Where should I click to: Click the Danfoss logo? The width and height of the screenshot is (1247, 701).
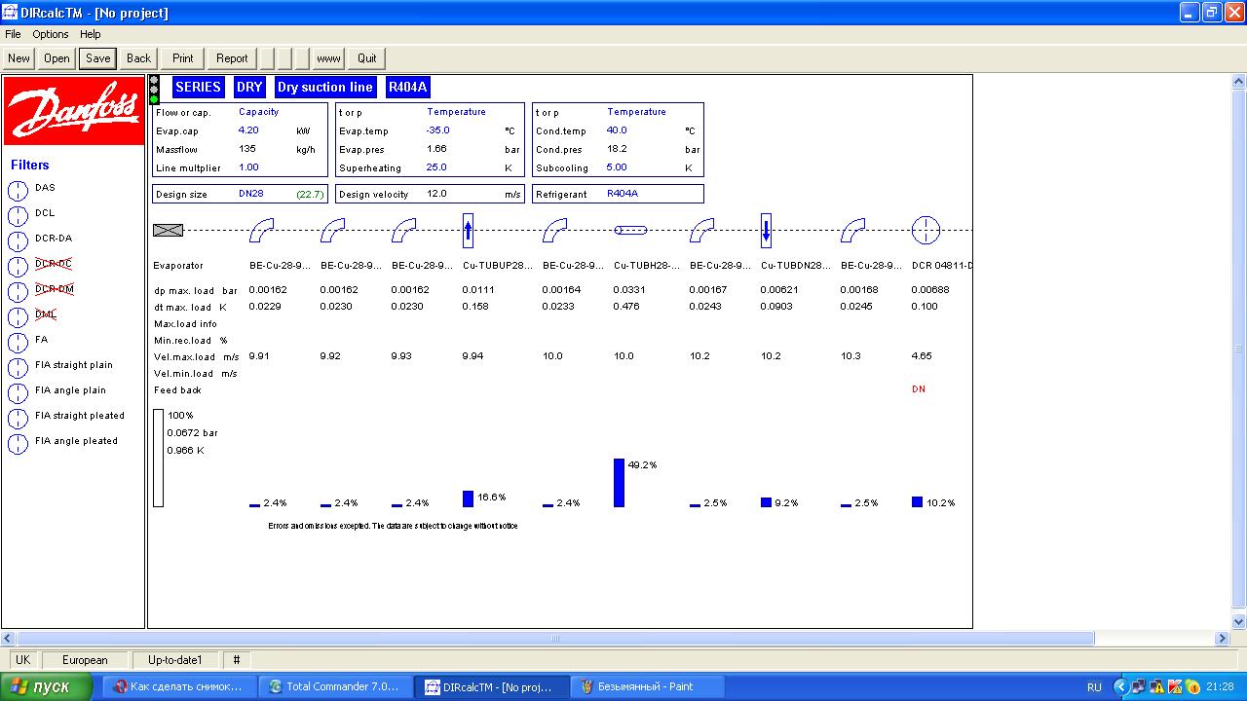pyautogui.click(x=74, y=111)
